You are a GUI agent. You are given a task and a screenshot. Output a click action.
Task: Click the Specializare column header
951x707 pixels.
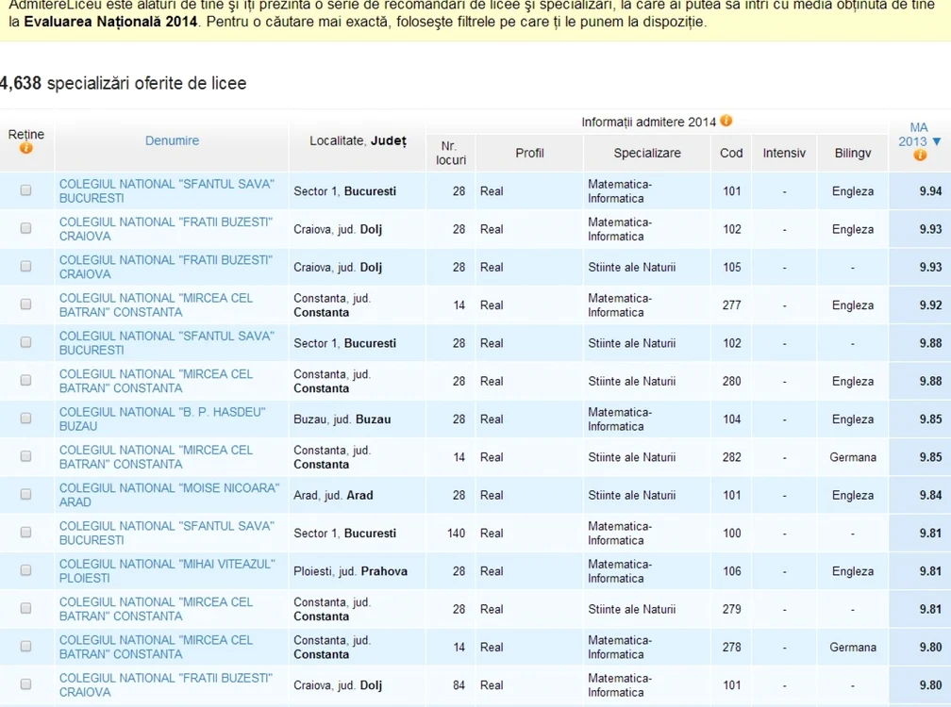point(647,154)
